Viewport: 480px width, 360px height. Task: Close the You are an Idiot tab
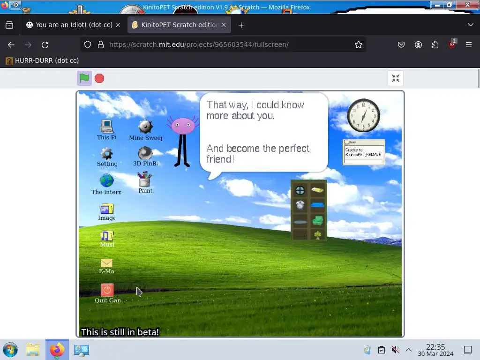pyautogui.click(x=118, y=25)
